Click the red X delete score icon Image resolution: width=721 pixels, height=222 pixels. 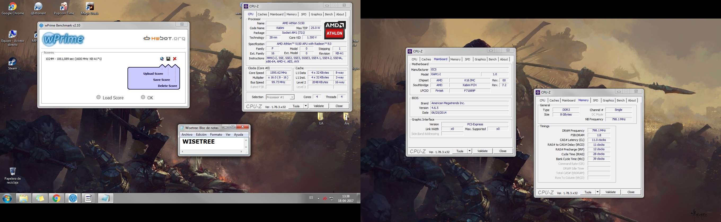pos(175,59)
